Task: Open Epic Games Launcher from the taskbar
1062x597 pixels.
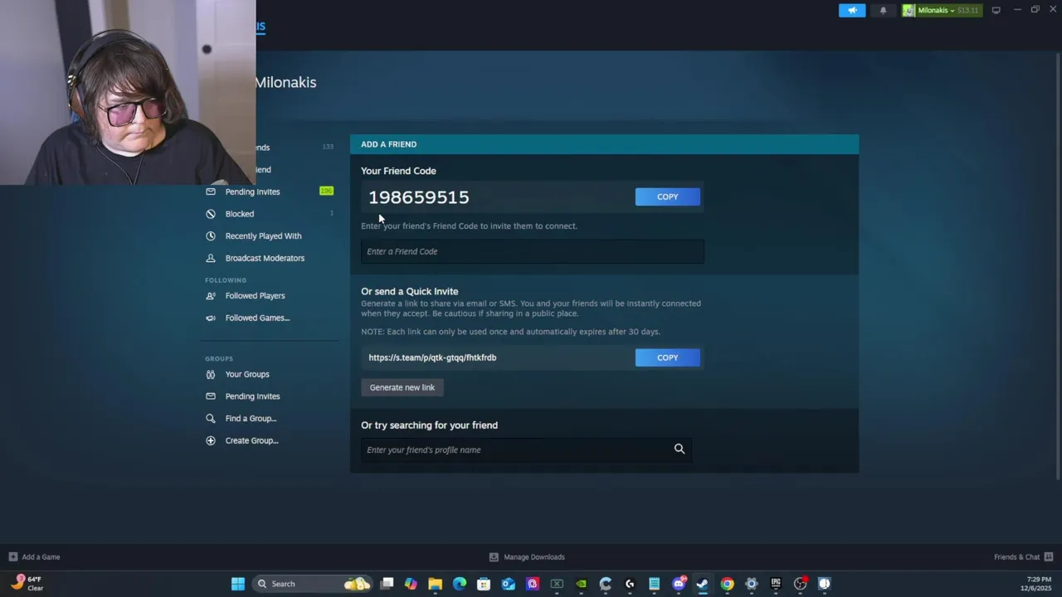Action: [776, 584]
